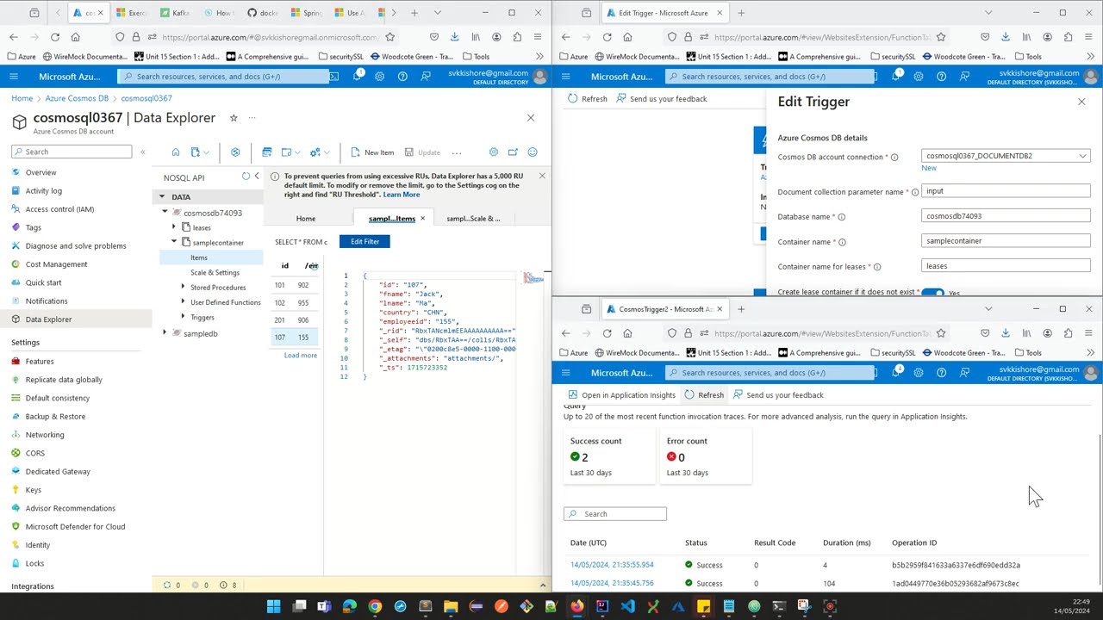Viewport: 1103px width, 620px height.
Task: Open Data Explorer settings cog icon
Action: click(x=494, y=152)
